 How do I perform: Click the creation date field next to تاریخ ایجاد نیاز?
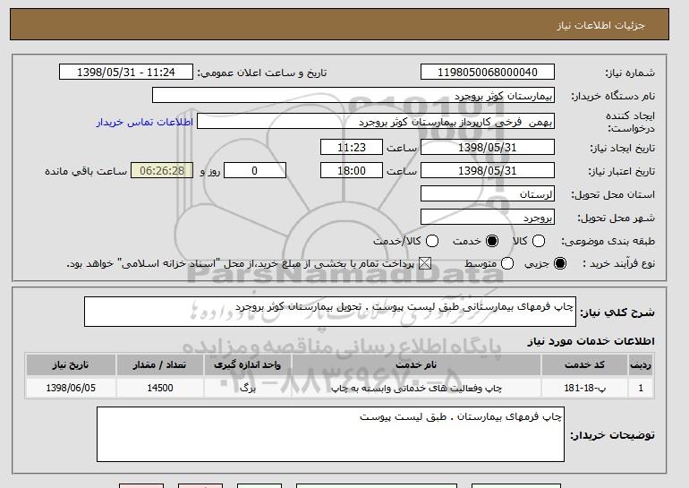[x=488, y=147]
